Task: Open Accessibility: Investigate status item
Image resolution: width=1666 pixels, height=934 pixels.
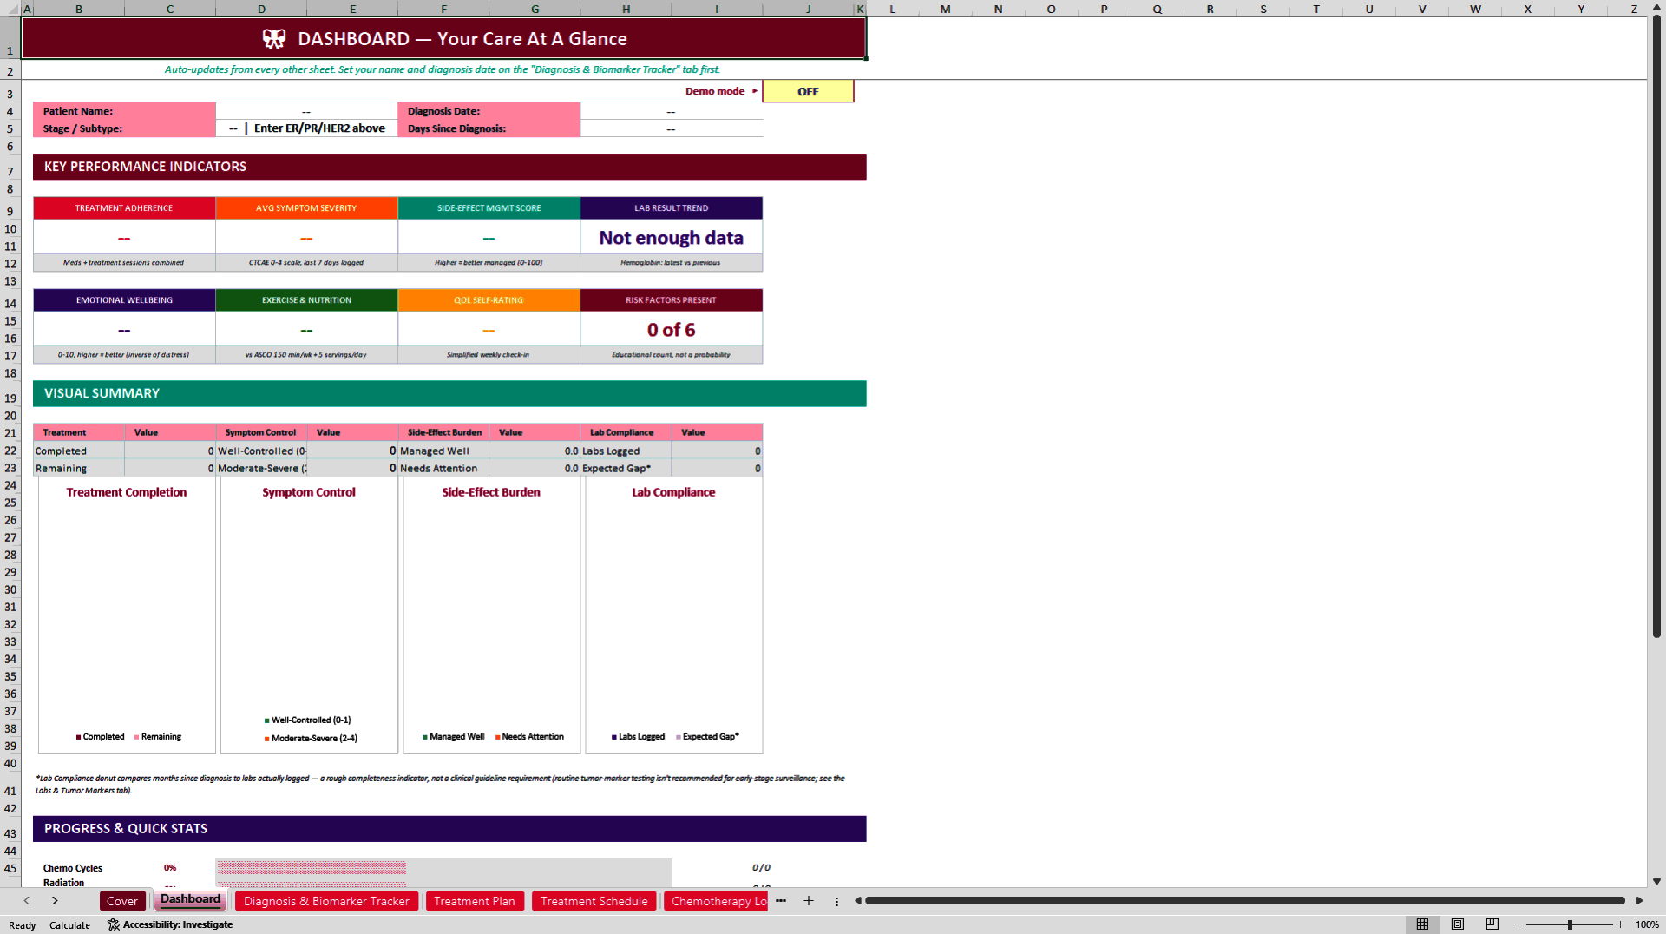Action: (170, 924)
